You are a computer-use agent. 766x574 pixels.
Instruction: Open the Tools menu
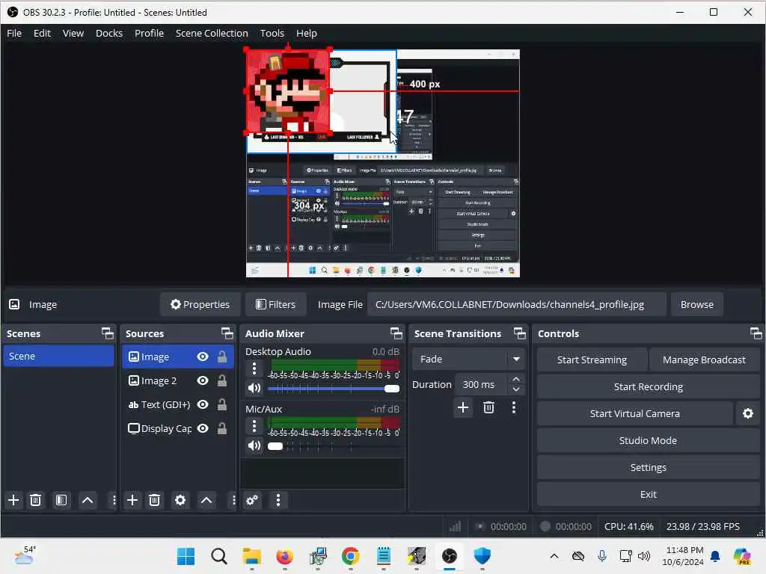coord(272,33)
